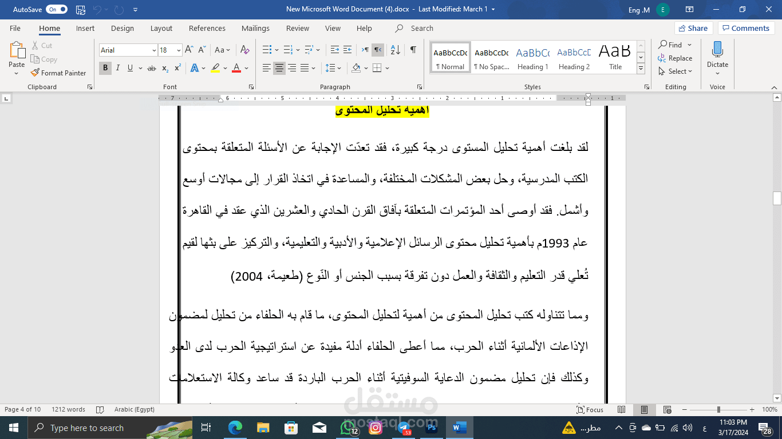782x439 pixels.
Task: Click the Undo arrow icon
Action: (97, 10)
